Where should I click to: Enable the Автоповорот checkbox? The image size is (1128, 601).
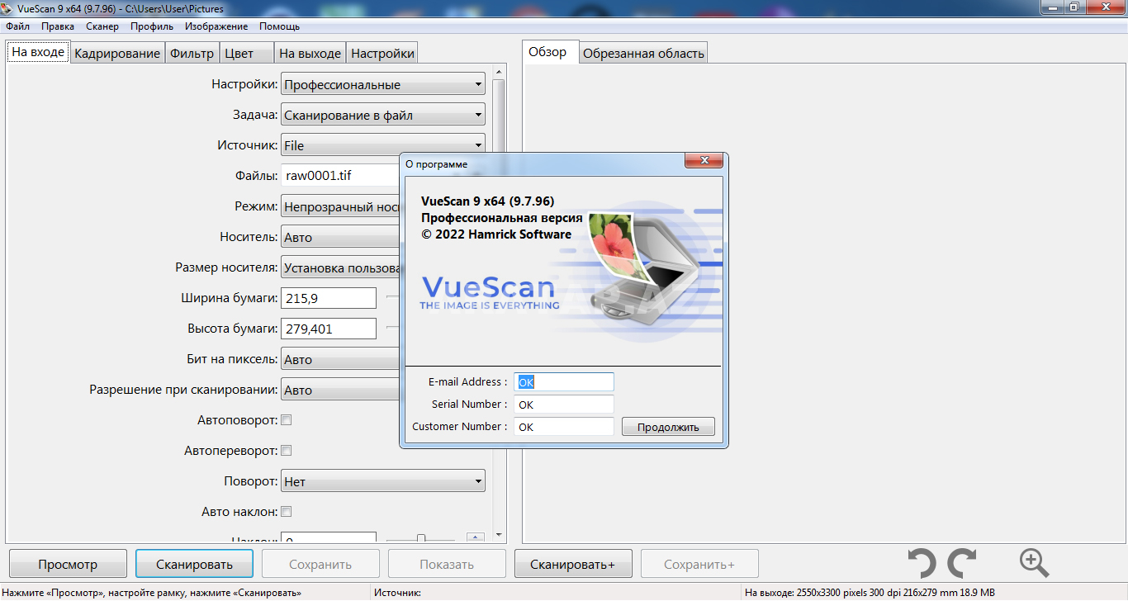[x=287, y=420]
